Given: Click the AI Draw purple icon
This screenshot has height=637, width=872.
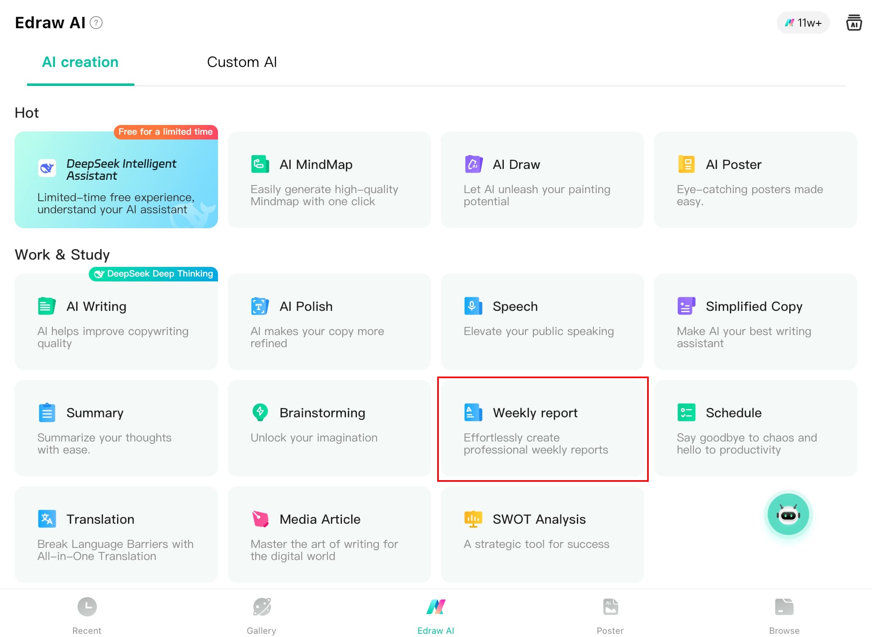Looking at the screenshot, I should click(473, 164).
